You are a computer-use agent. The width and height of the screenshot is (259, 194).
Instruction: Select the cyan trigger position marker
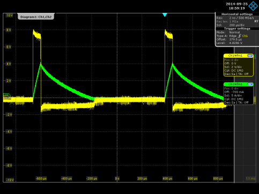(x=165, y=15)
